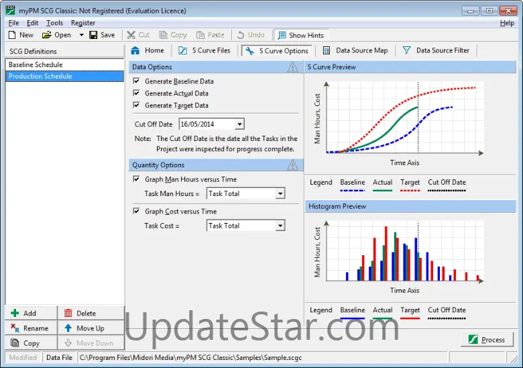This screenshot has width=523, height=368.
Task: Open the Tools menu
Action: pos(54,23)
